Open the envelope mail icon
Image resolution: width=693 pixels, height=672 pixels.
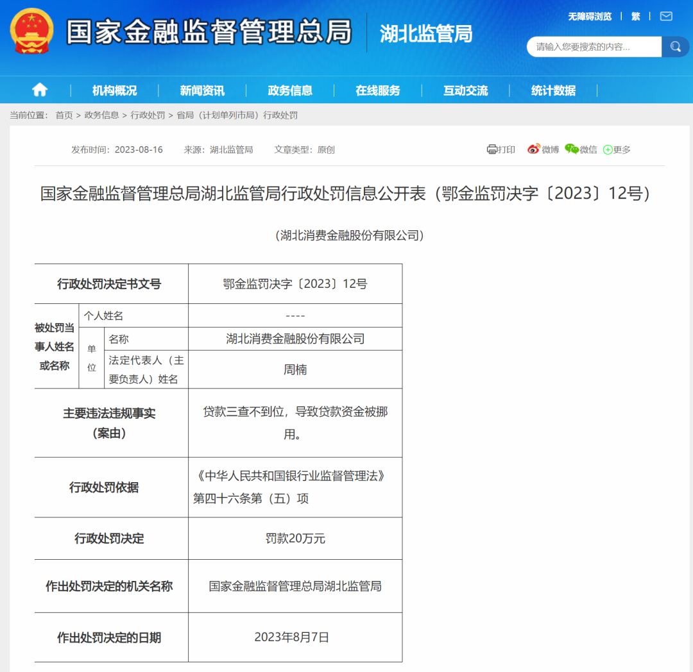tap(666, 16)
